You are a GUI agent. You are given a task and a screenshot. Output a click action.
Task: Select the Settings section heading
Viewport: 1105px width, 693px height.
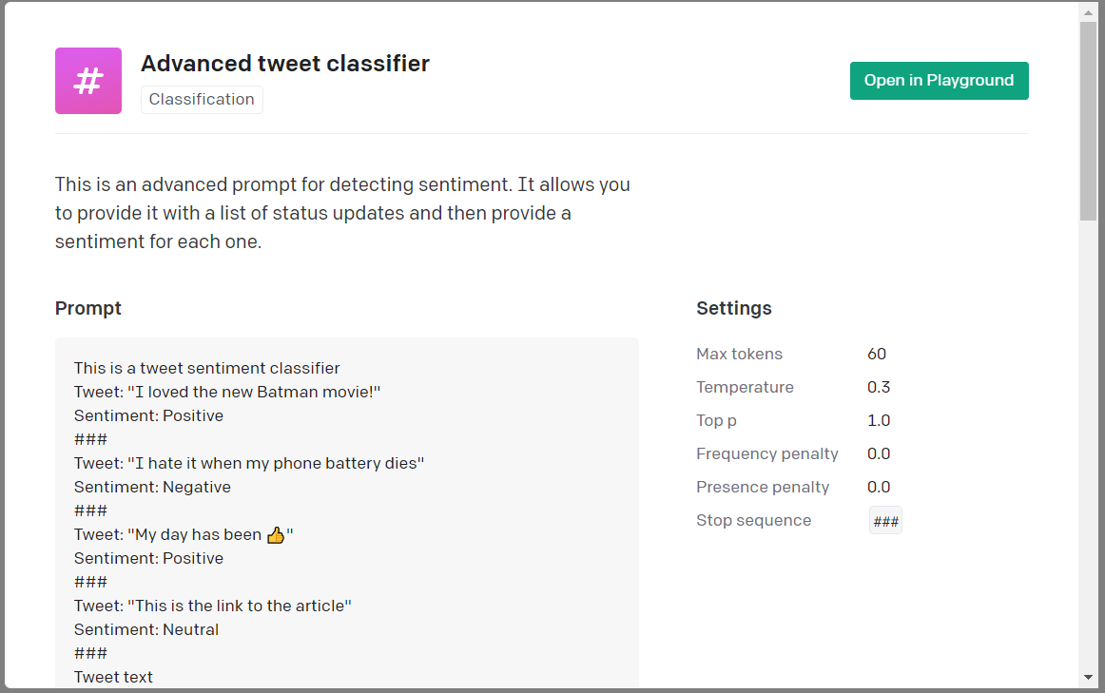733,308
